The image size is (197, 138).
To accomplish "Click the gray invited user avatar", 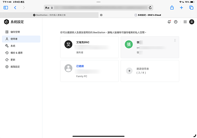I will pyautogui.click(x=68, y=68).
